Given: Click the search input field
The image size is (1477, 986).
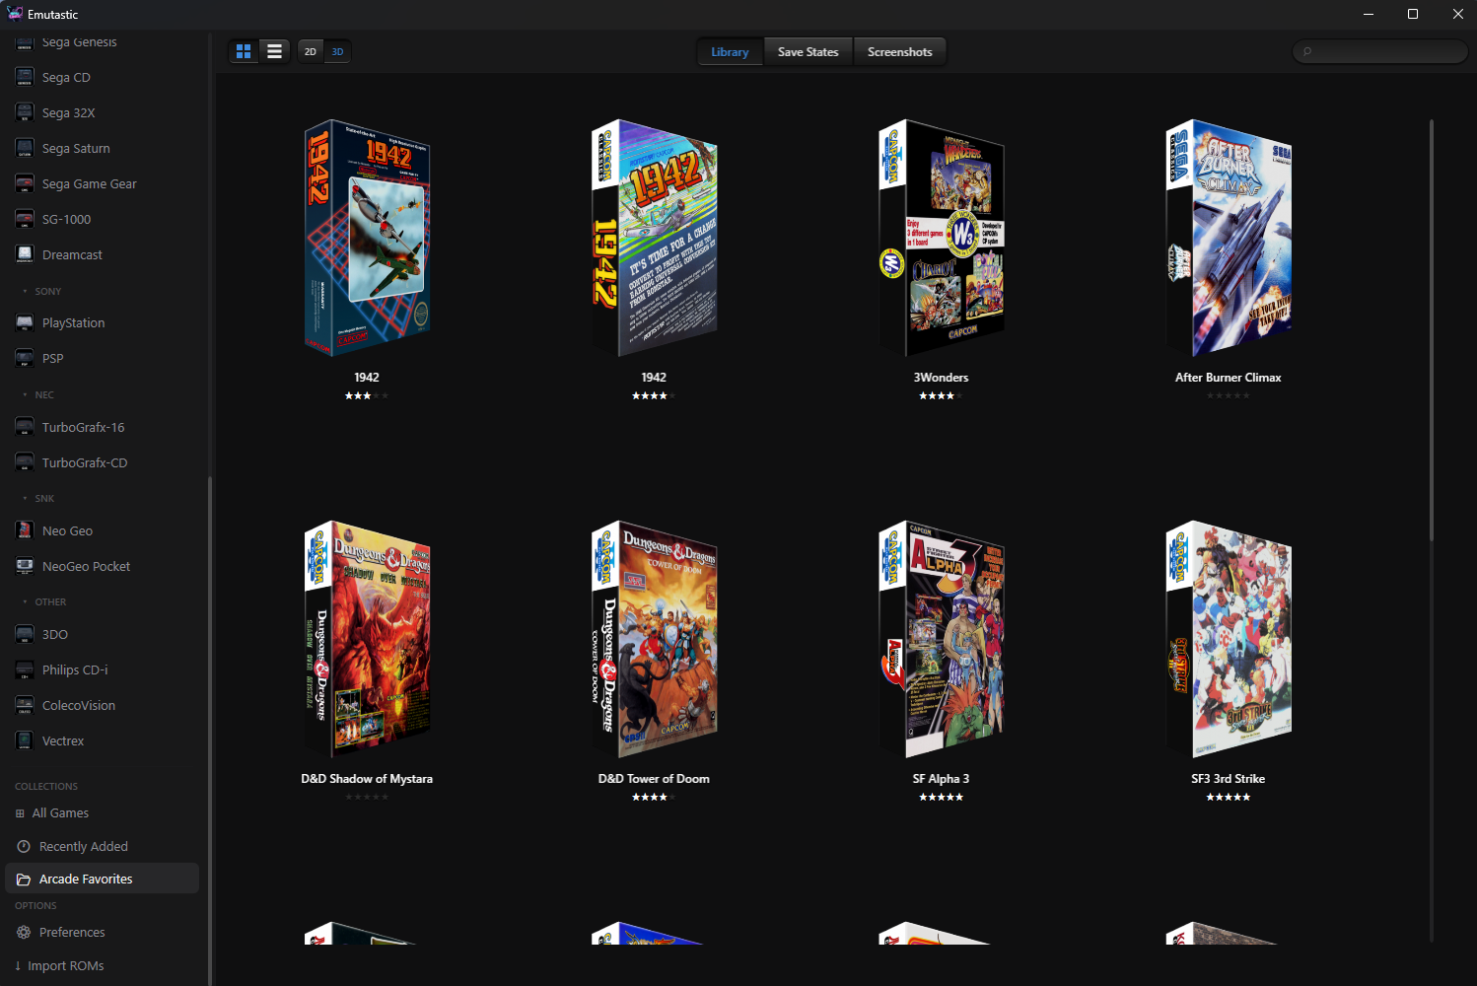Looking at the screenshot, I should point(1380,51).
